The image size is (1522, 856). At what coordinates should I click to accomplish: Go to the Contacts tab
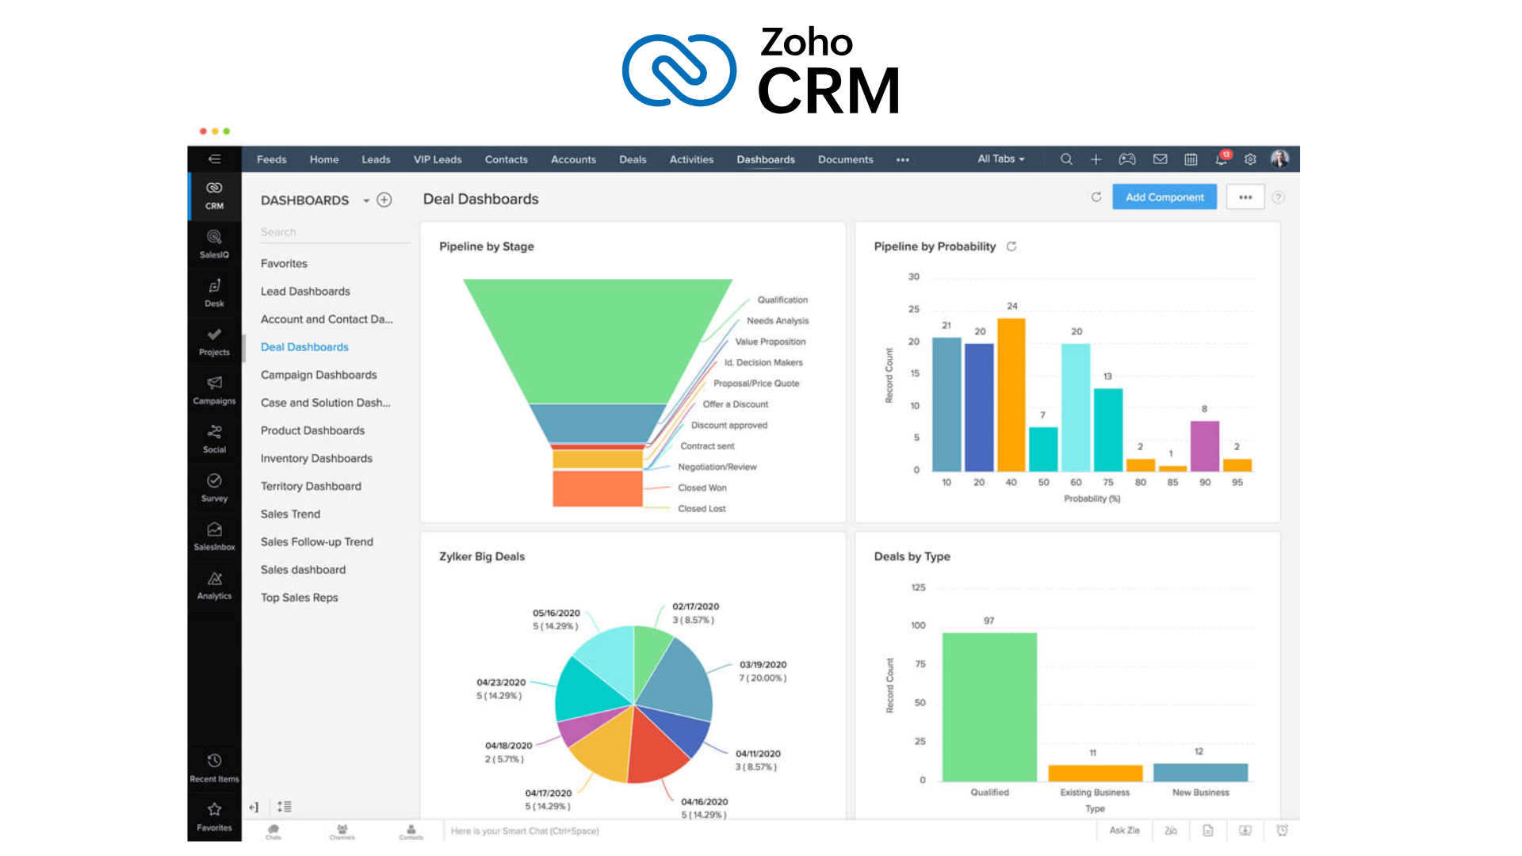tap(507, 159)
